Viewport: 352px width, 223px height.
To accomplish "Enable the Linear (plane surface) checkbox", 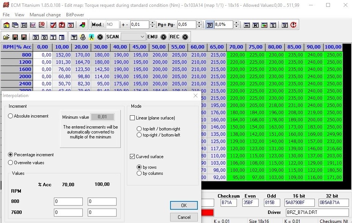I will [133, 118].
